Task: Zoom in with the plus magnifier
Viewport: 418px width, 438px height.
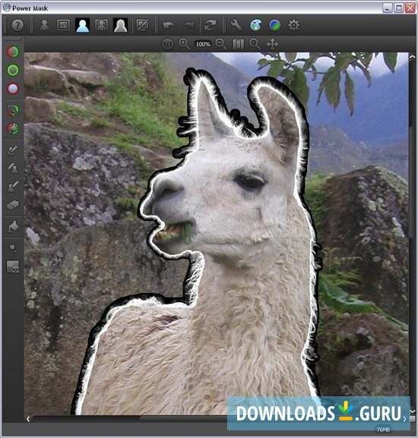Action: [x=184, y=44]
